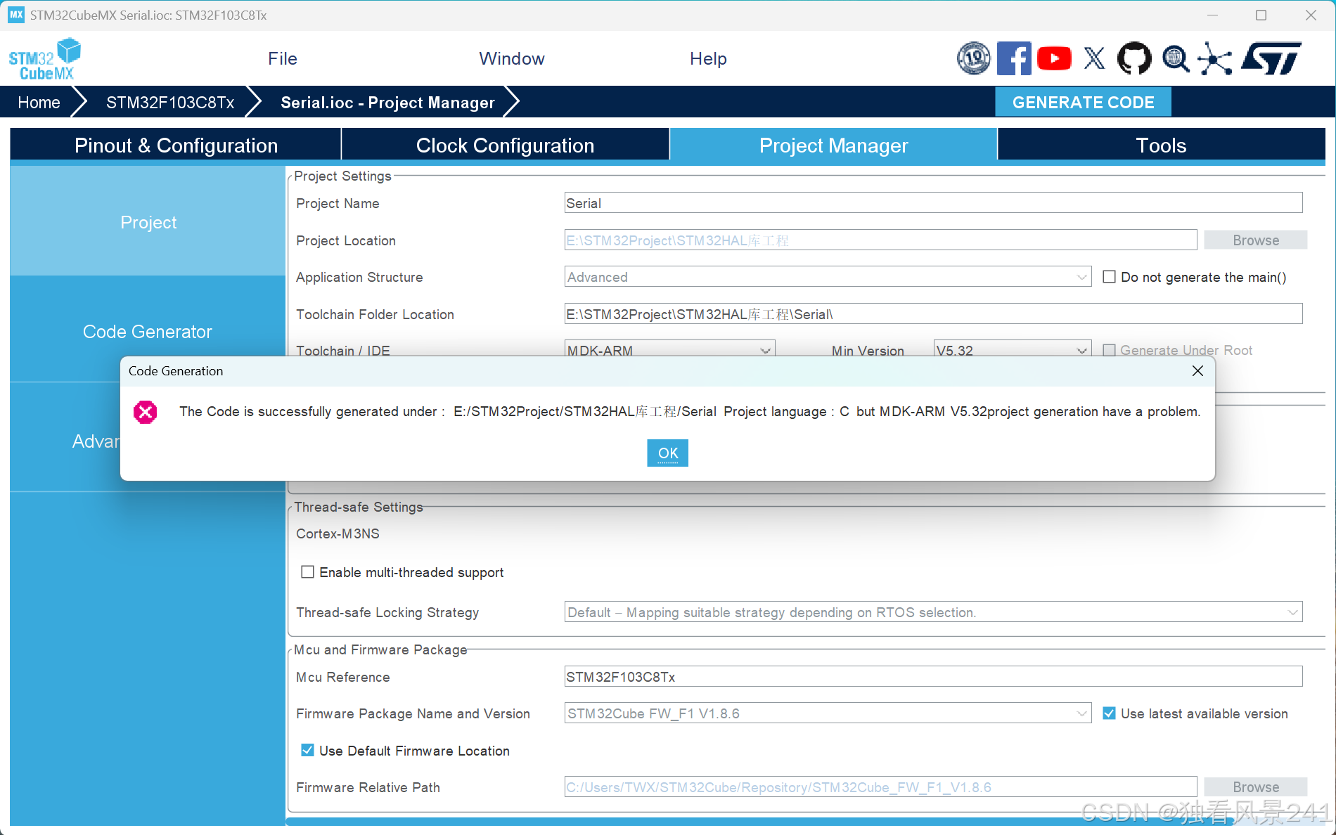
Task: Close the Code Generation dialog
Action: coord(1197,370)
